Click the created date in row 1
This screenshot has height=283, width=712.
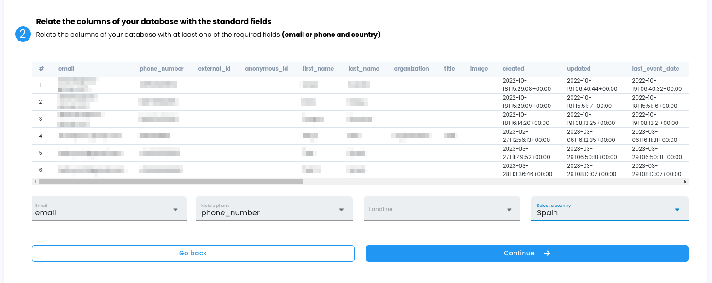[526, 85]
